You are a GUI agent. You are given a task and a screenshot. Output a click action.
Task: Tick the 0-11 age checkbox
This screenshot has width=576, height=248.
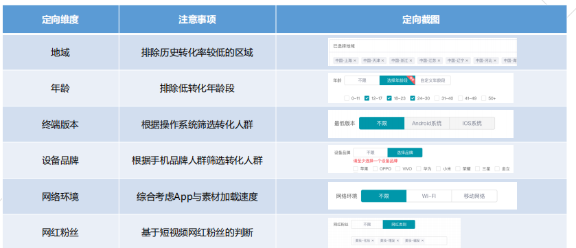click(347, 98)
